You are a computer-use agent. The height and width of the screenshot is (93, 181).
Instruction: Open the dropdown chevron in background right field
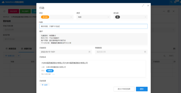[173, 30]
